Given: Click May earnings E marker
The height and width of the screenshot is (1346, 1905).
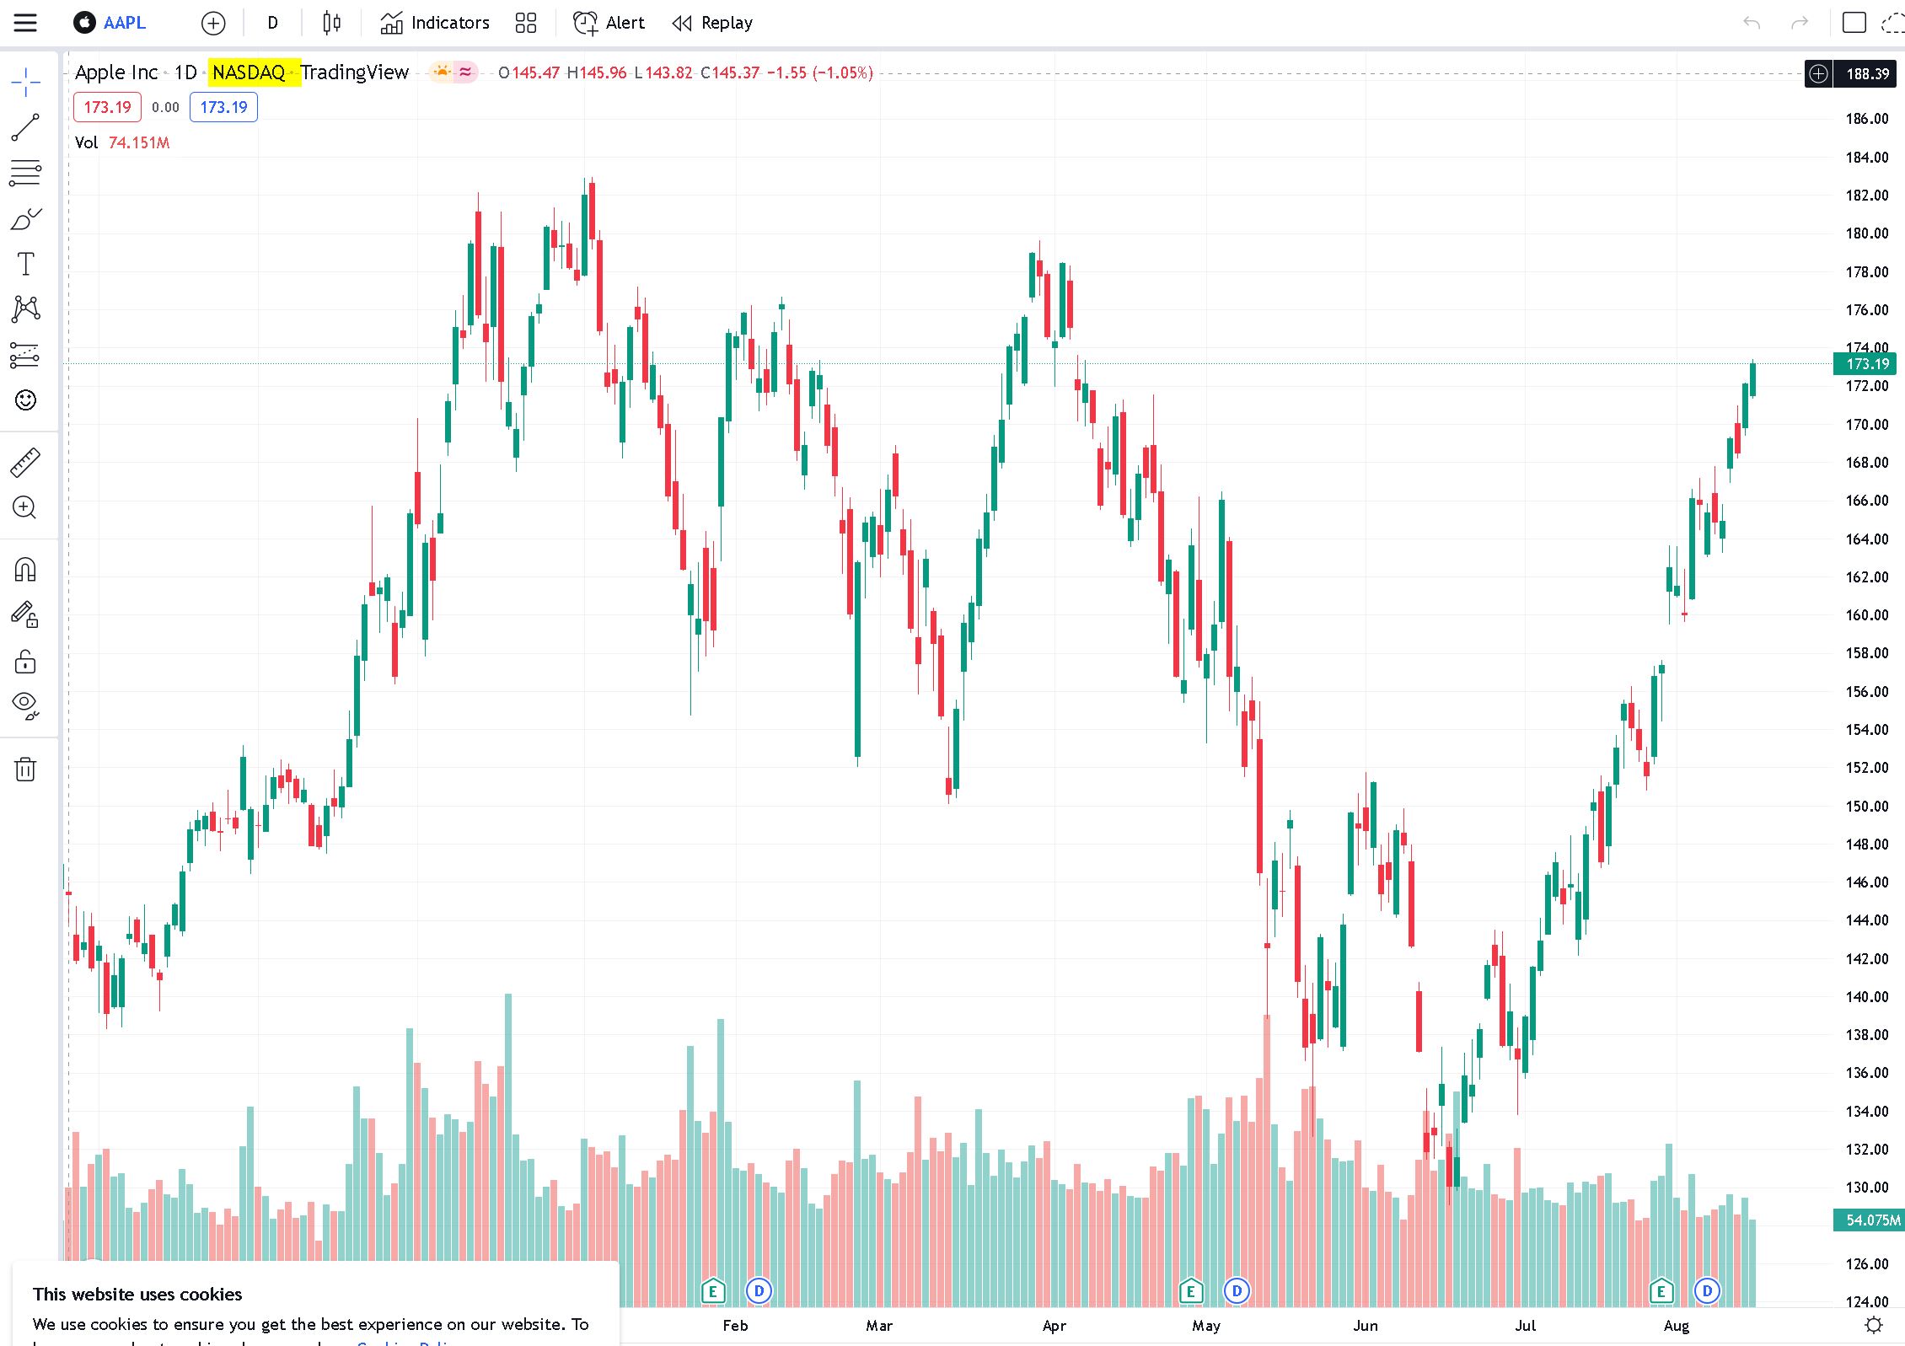Looking at the screenshot, I should click(1190, 1290).
